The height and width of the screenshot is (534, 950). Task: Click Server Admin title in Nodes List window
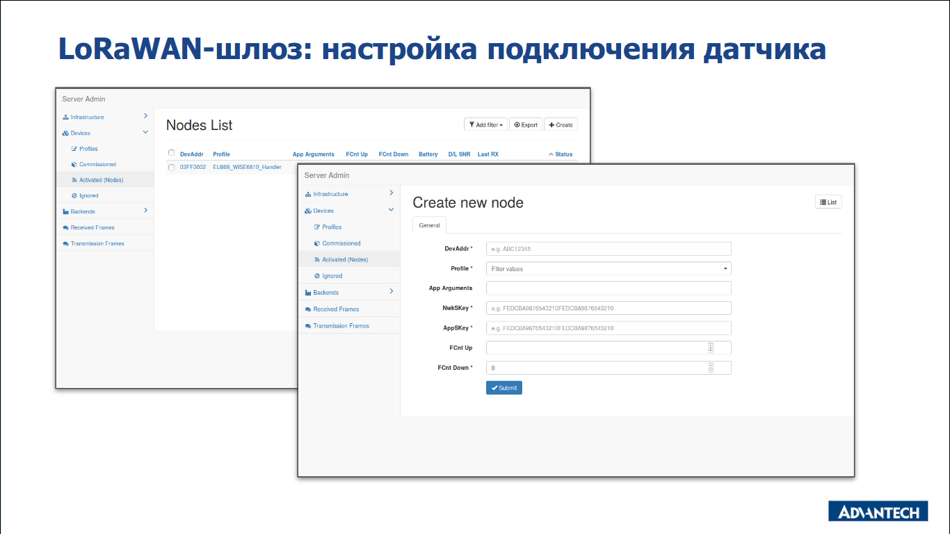[84, 99]
